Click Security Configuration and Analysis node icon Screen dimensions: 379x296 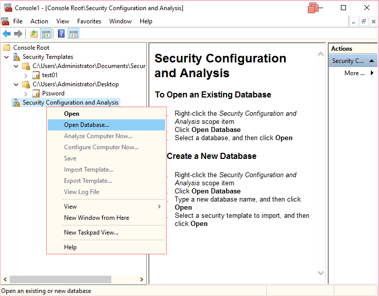(x=16, y=103)
